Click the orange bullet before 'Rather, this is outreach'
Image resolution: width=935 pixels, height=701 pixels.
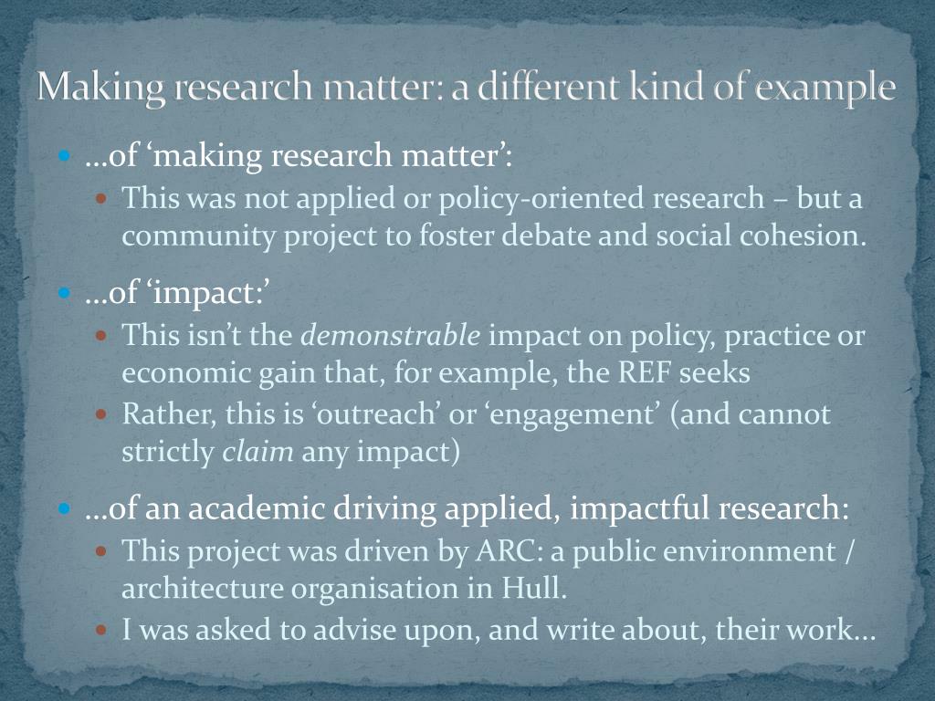point(101,413)
